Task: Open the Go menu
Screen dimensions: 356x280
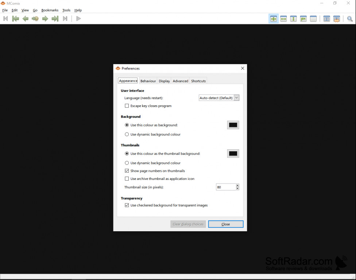Action: tap(35, 10)
